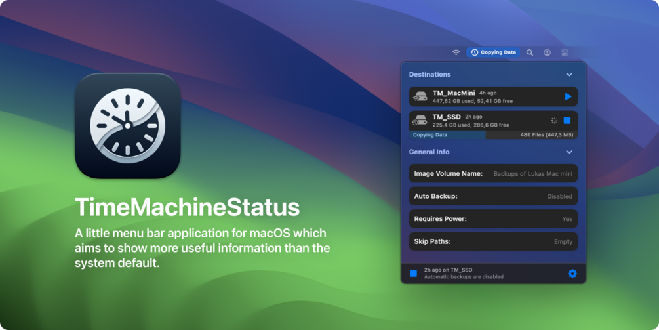
Task: Click the TM_MacMini network drive icon
Action: tap(420, 96)
